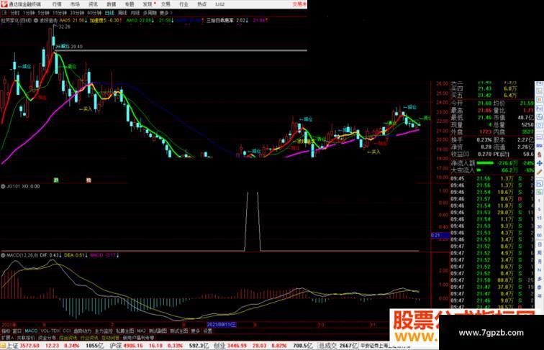544x350 pixels.
Task: Click the red S icon in right sidebar
Action: point(539,154)
